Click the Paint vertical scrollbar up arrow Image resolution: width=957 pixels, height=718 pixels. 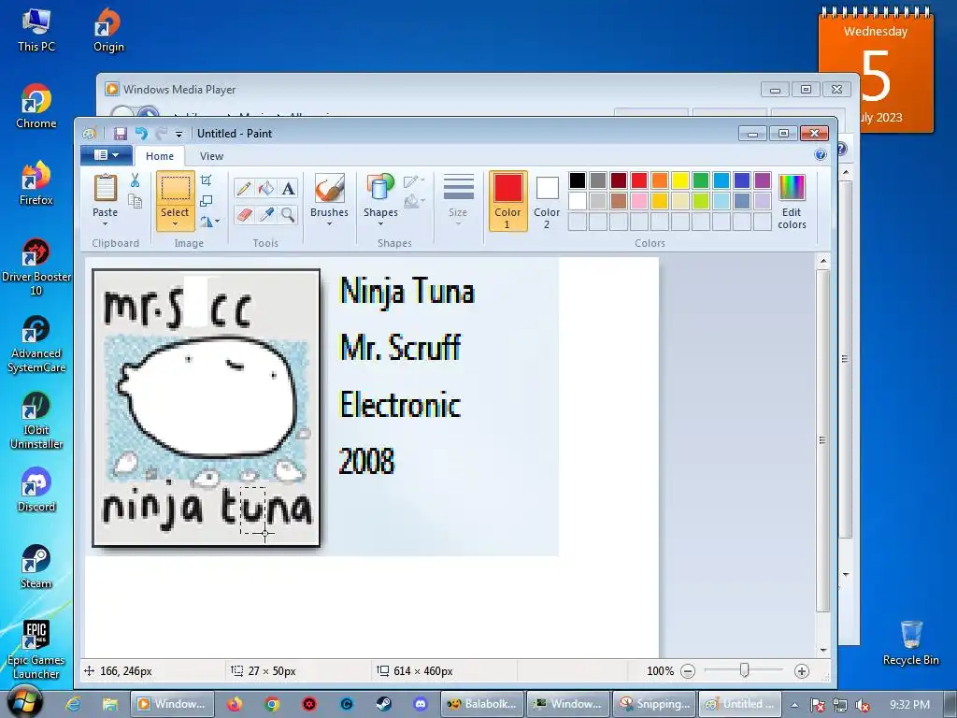823,262
